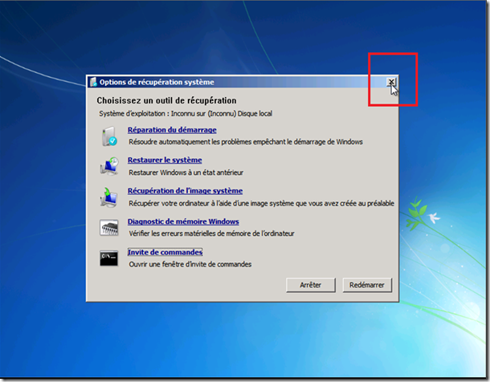Screen dimensions: 490x382
Task: Launch Récupération de l'image système
Action: (185, 191)
